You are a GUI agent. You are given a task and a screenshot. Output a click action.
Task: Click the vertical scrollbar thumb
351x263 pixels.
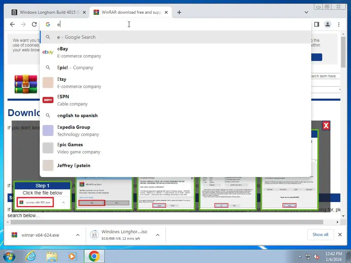tap(343, 52)
